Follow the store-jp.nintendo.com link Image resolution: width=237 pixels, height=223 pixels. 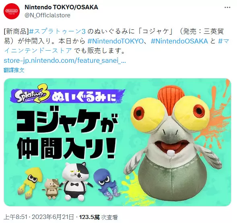(65, 61)
